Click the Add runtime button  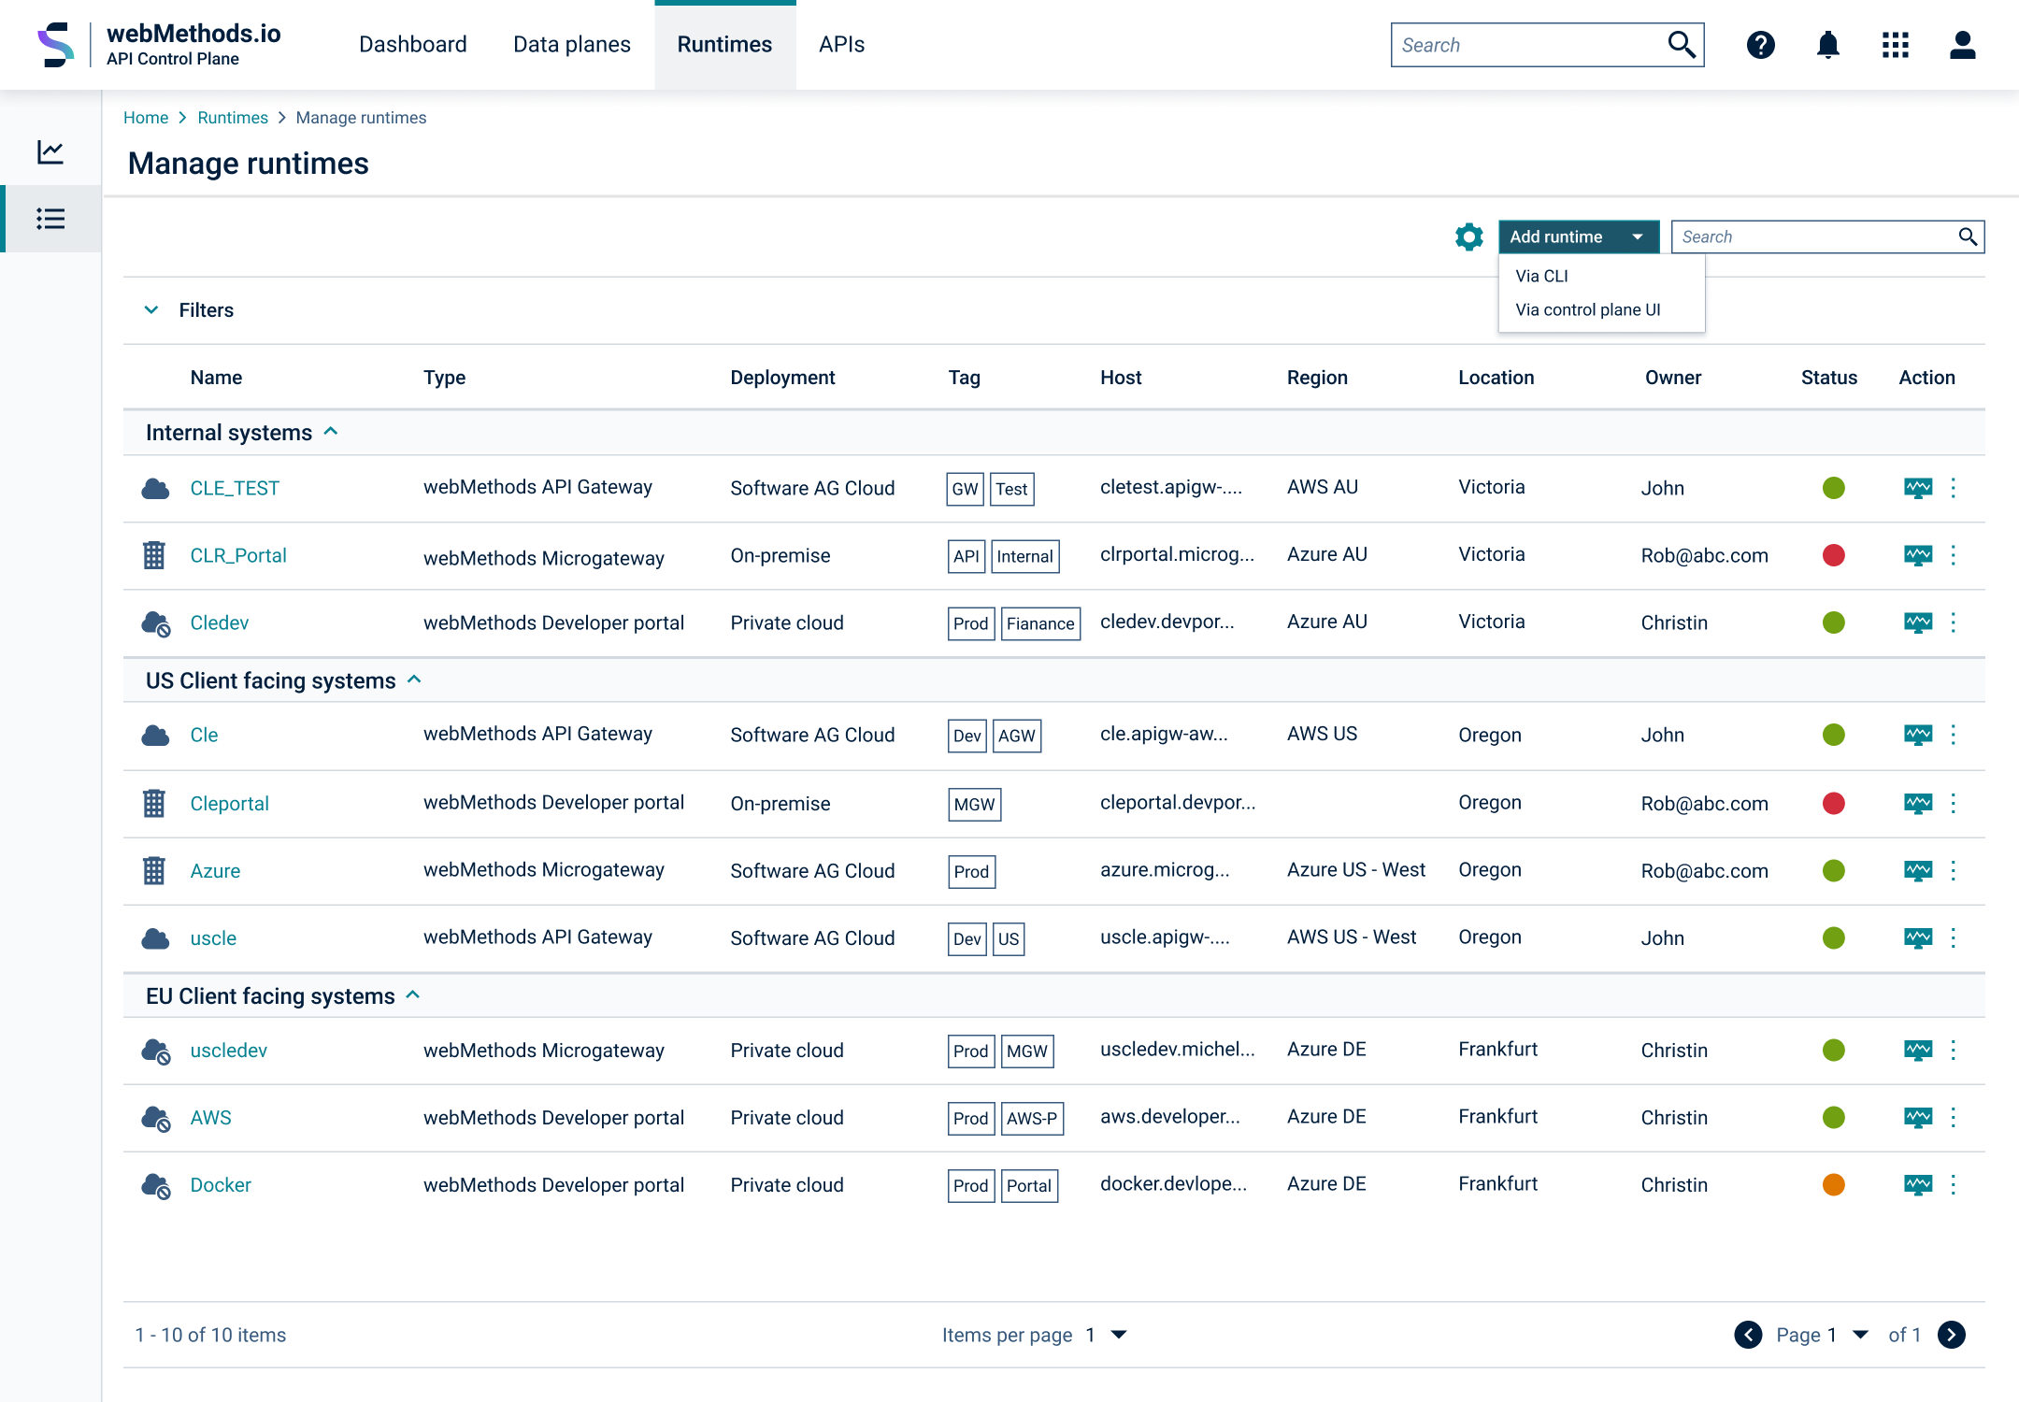coord(1579,237)
